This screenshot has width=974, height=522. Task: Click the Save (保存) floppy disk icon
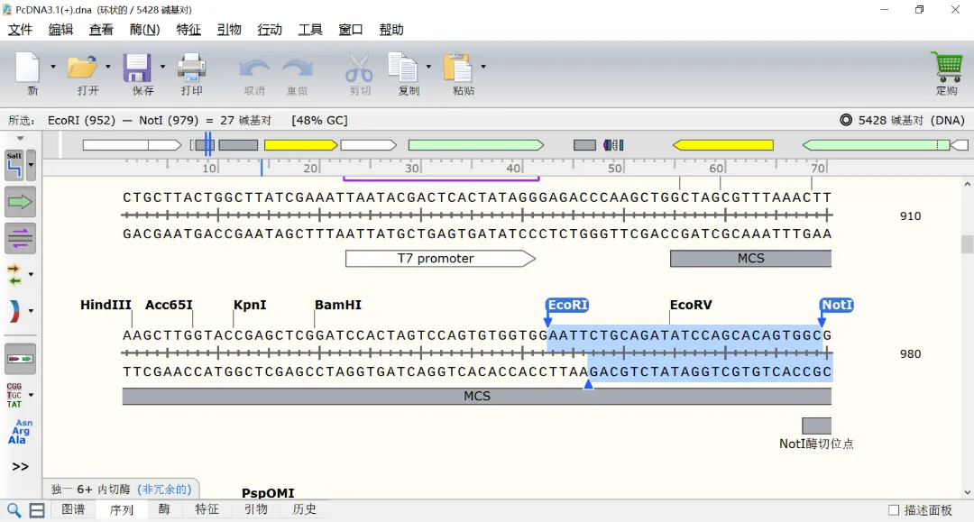pos(137,69)
